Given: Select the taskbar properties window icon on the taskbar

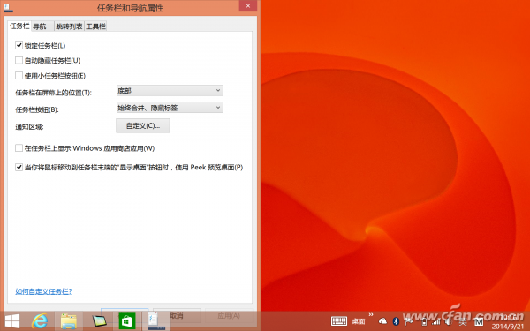Looking at the screenshot, I should click(x=155, y=321).
